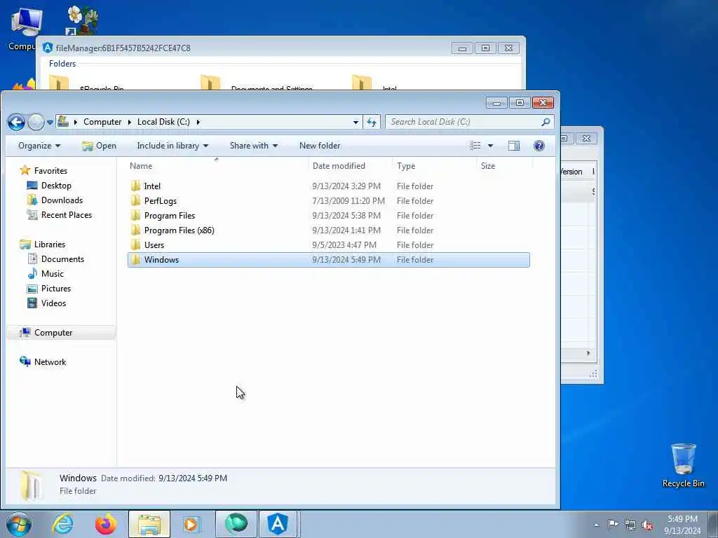Show hidden system tray icons
This screenshot has height=538, width=718.
coord(596,525)
